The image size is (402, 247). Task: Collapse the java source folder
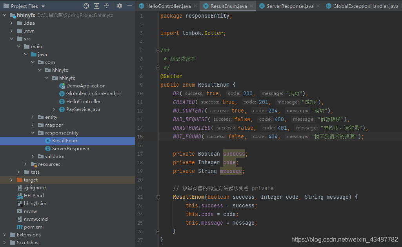pyautogui.click(x=25, y=54)
